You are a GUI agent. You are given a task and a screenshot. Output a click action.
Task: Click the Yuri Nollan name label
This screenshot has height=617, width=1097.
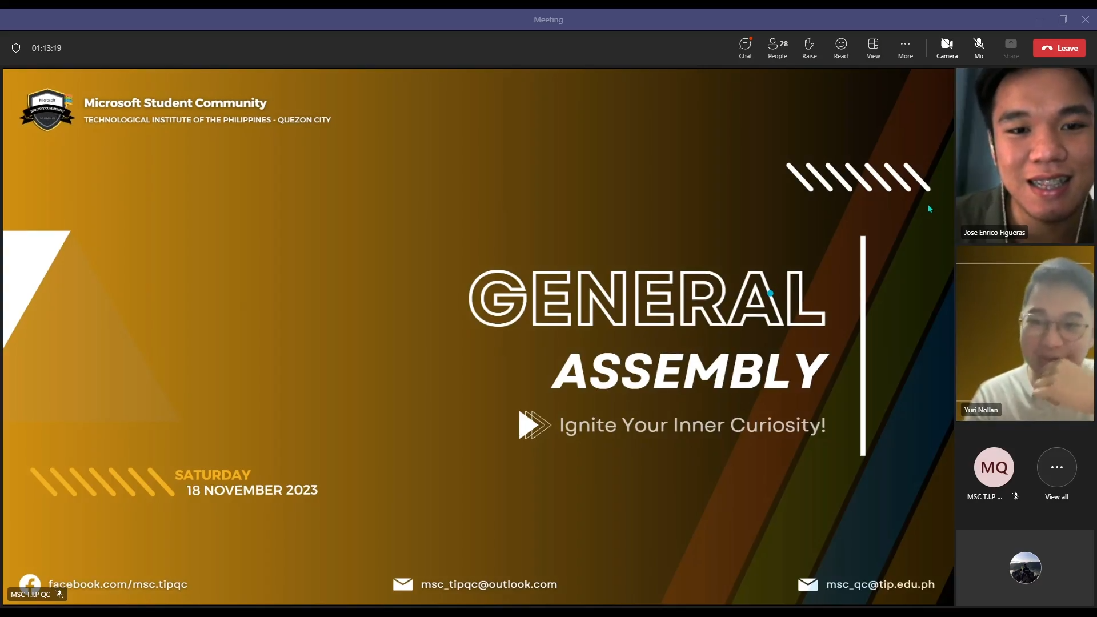(x=981, y=410)
